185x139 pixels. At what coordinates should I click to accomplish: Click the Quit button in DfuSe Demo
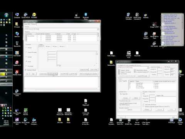click(173, 117)
